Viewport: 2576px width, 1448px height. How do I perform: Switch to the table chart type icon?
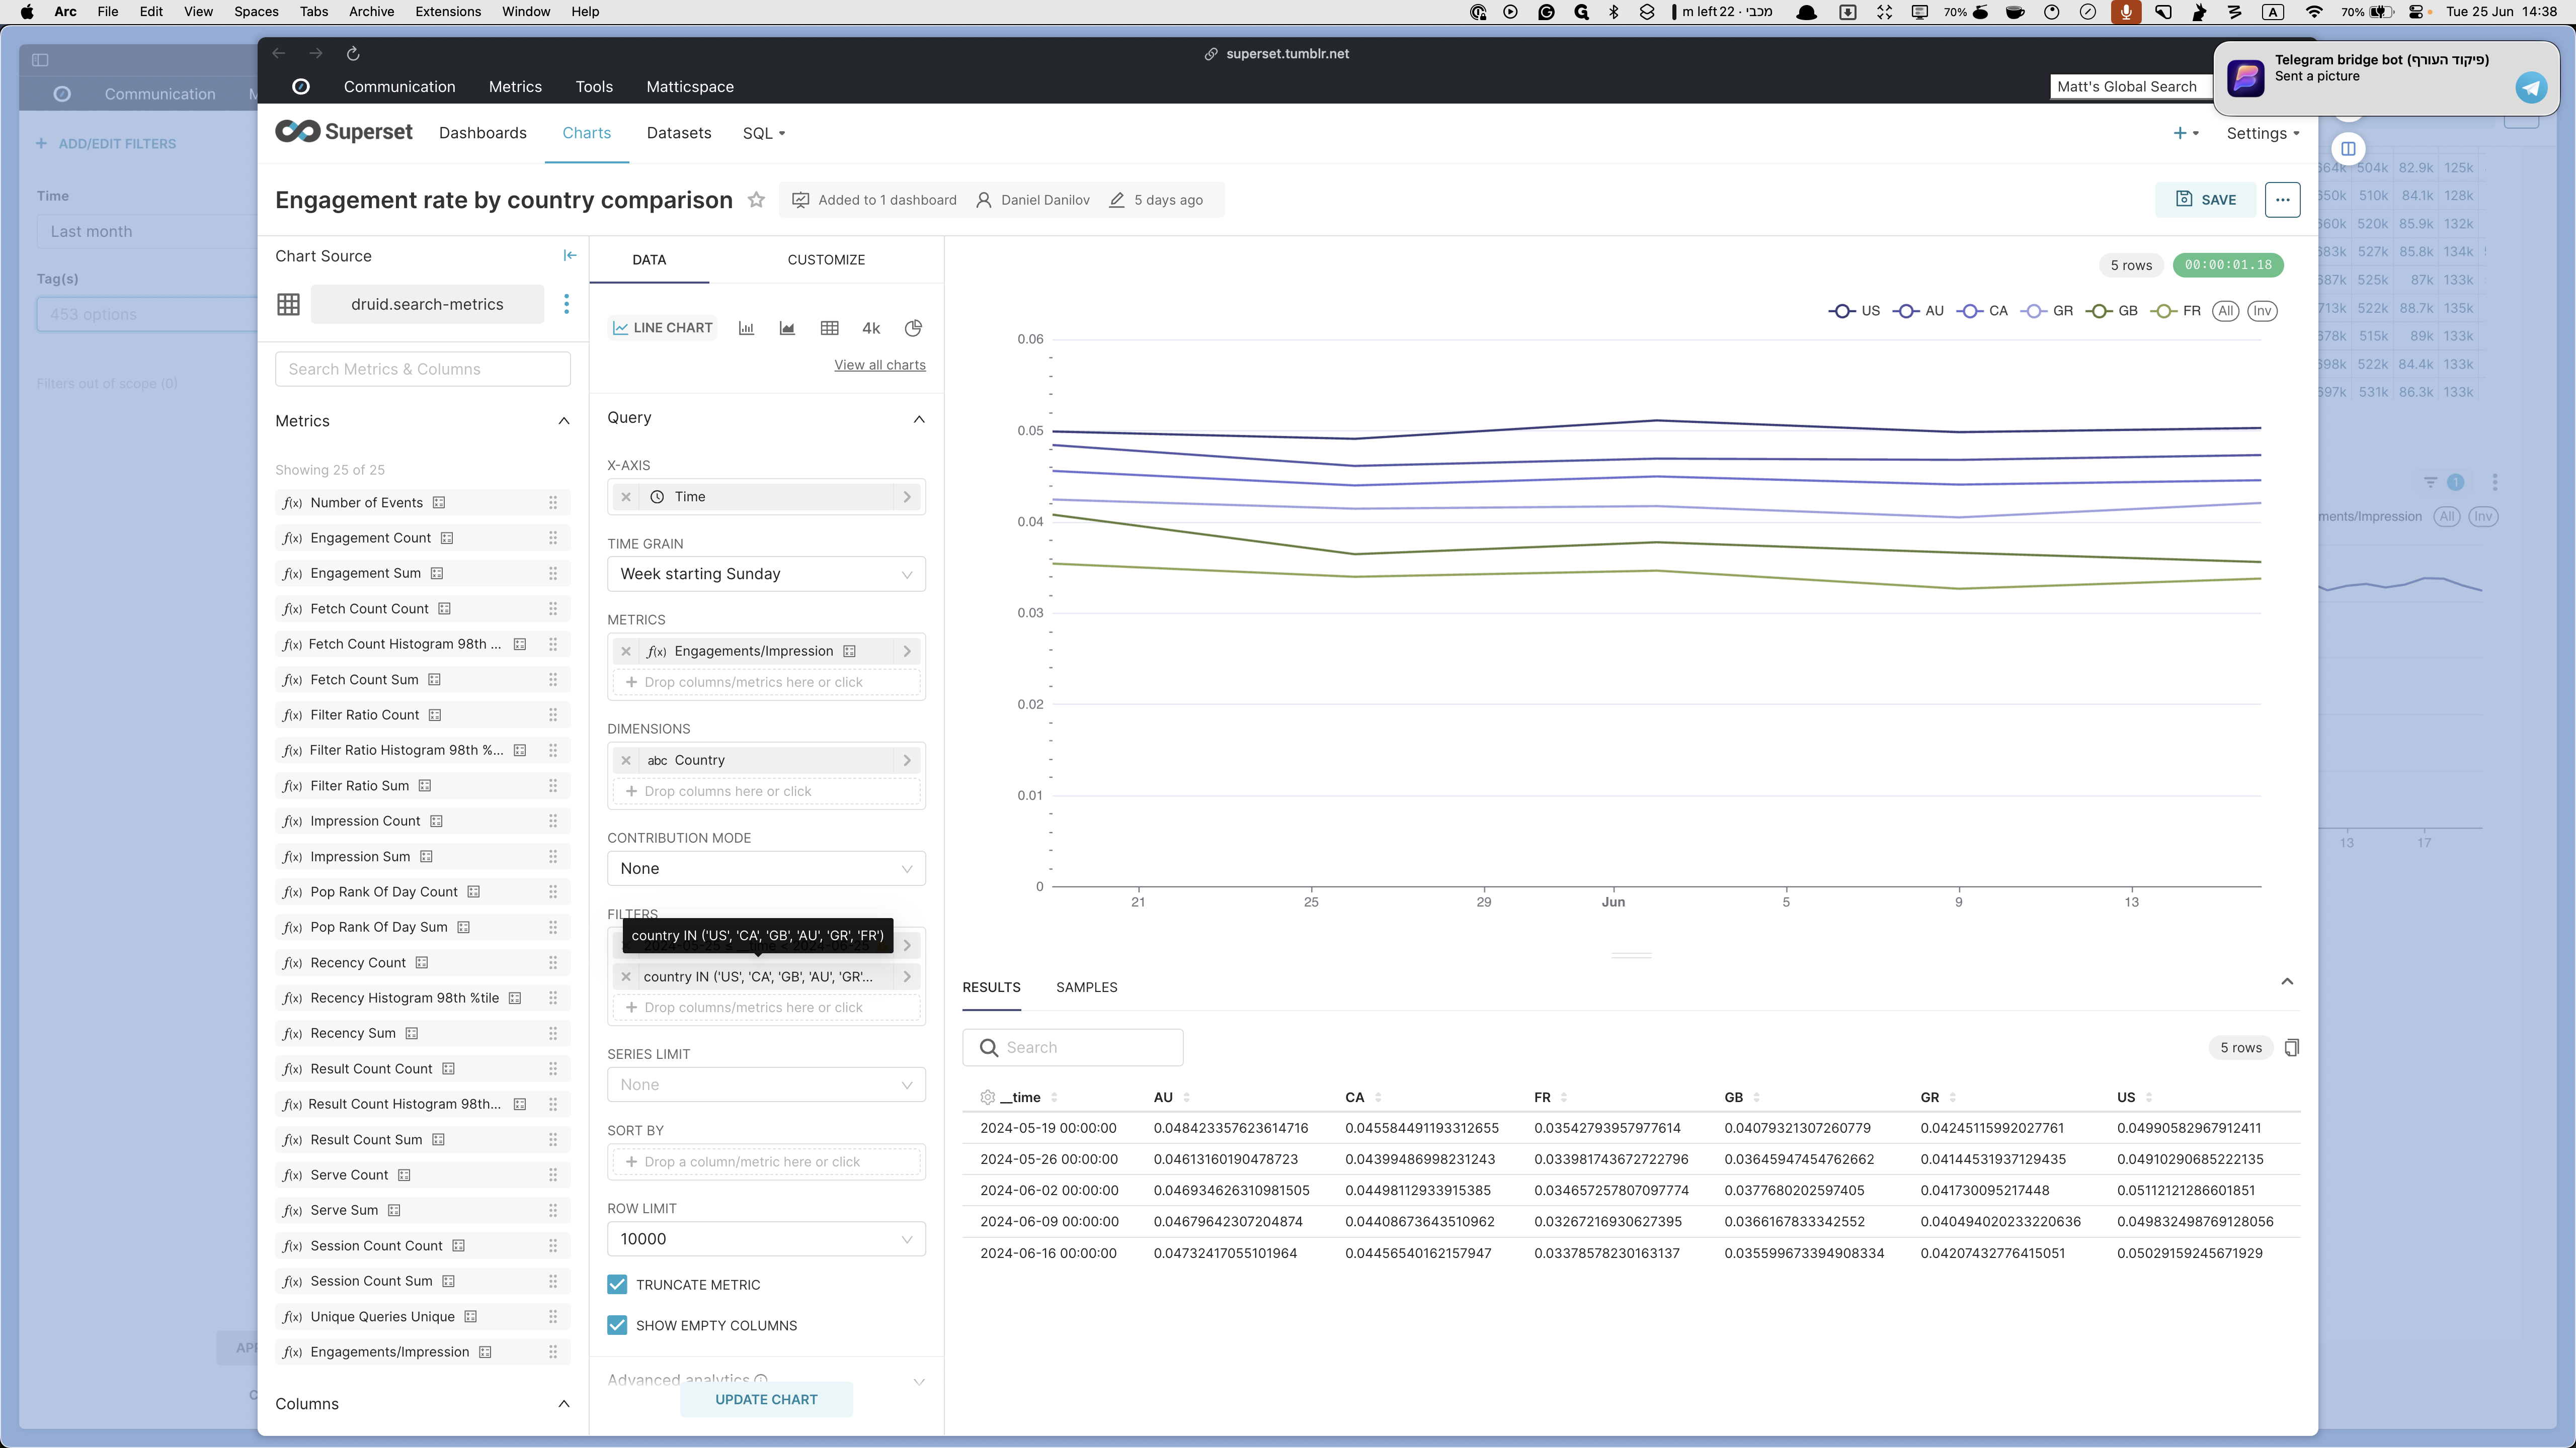[829, 328]
